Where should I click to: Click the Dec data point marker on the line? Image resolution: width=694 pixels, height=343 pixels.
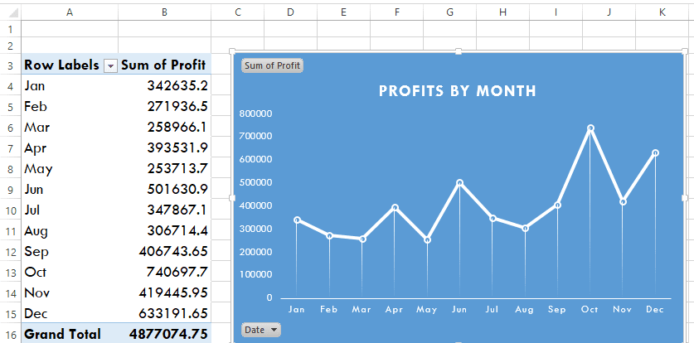click(655, 152)
